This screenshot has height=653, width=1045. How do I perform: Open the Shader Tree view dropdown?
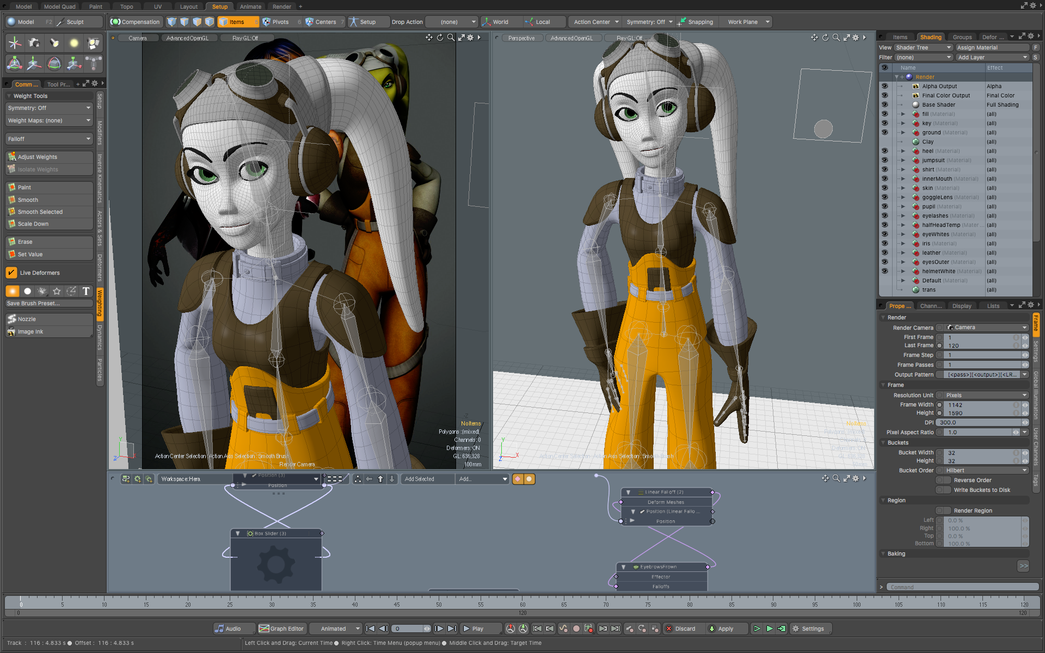pyautogui.click(x=923, y=47)
